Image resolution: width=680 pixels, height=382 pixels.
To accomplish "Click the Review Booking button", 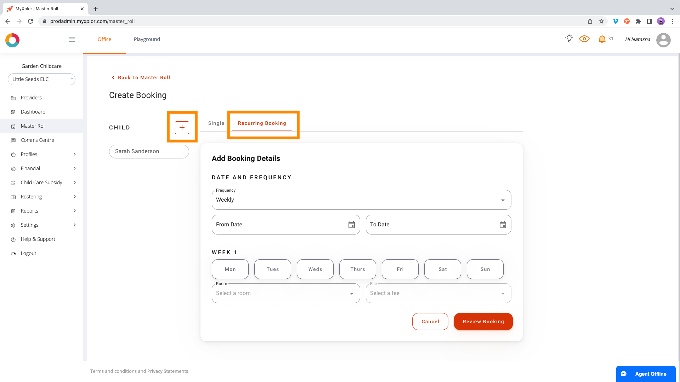I will point(483,322).
